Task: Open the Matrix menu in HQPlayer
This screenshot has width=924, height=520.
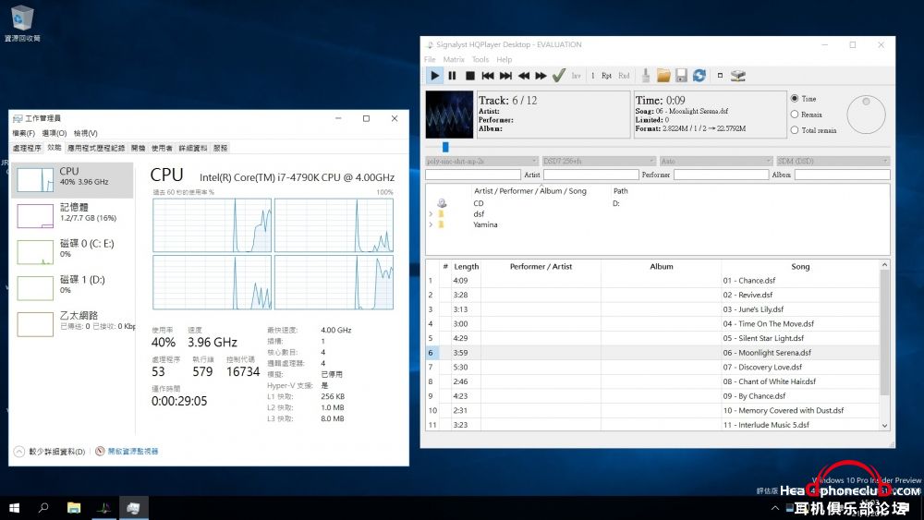Action: click(x=454, y=59)
